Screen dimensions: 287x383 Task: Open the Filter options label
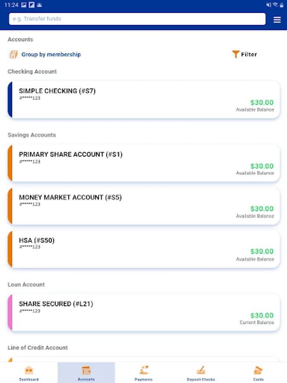(x=249, y=54)
